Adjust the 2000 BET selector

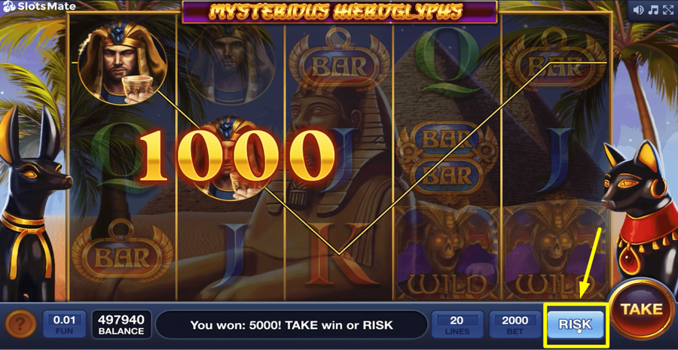[515, 324]
